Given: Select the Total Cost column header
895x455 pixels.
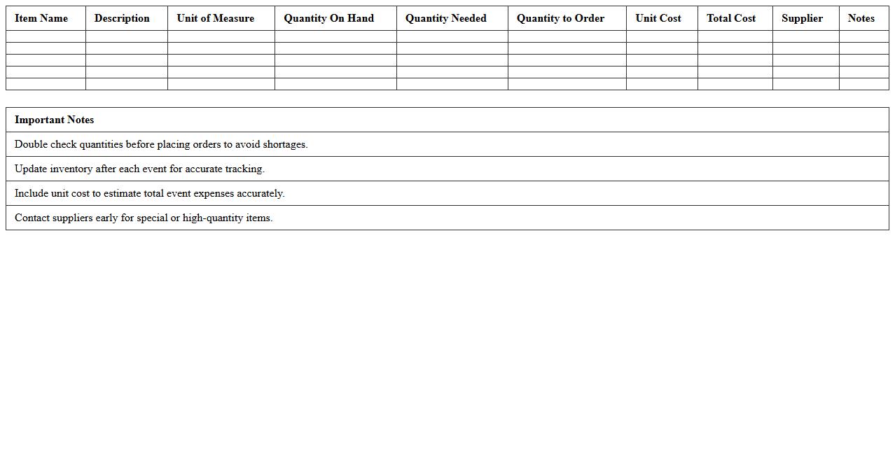Looking at the screenshot, I should click(x=731, y=18).
